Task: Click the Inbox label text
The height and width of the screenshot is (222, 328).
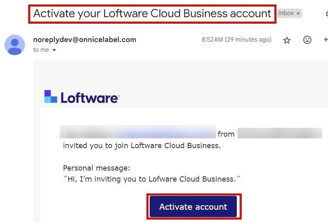Action: coord(286,13)
